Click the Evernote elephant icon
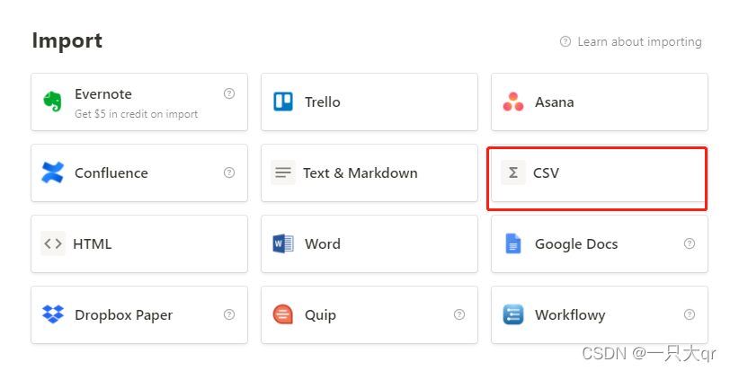This screenshot has height=371, width=730. (53, 101)
